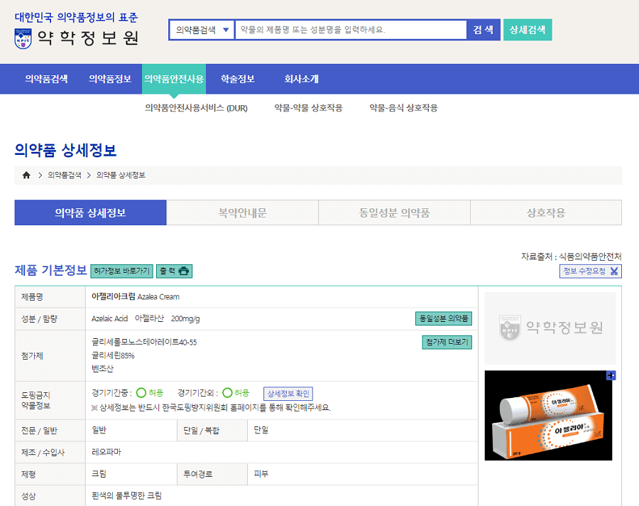639x506 pixels.
Task: Open 약물-약물 상호작용 submenu
Action: (309, 108)
